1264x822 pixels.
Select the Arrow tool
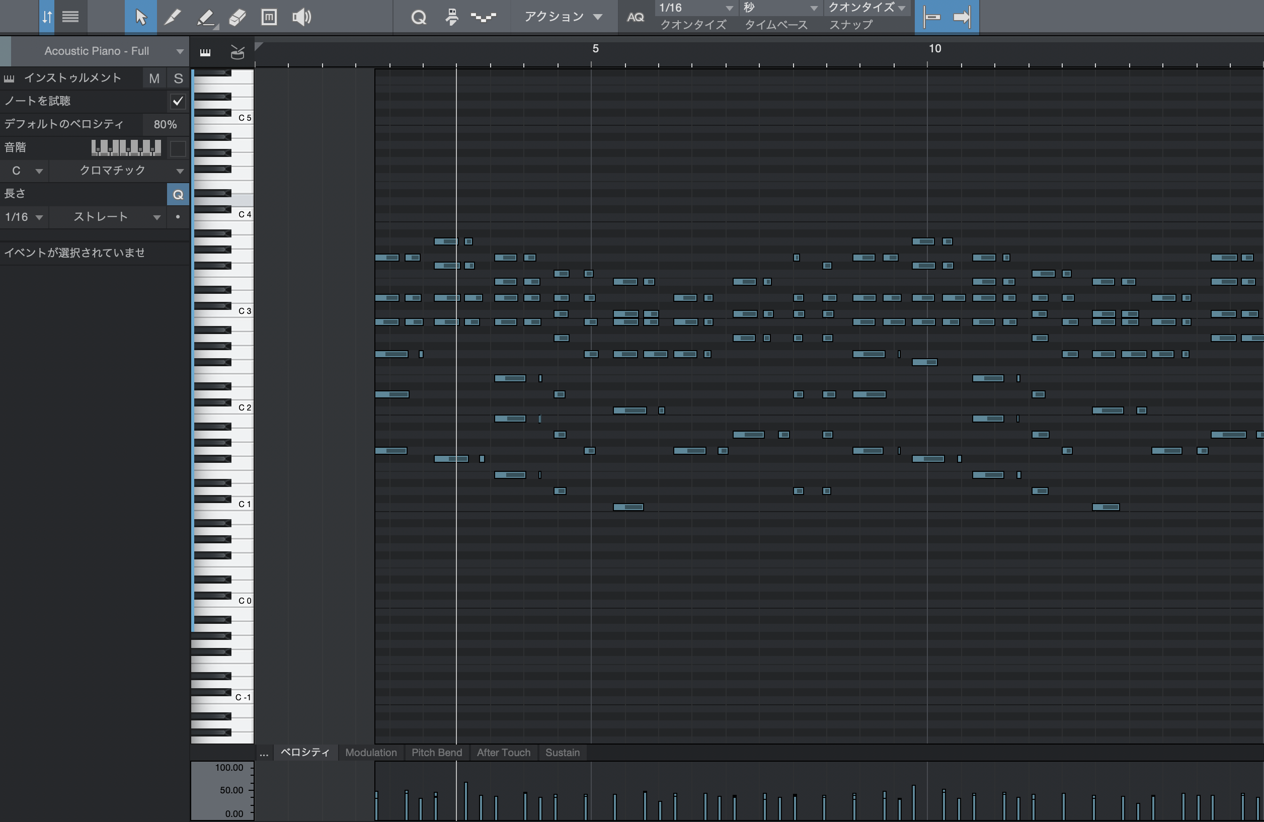[140, 17]
